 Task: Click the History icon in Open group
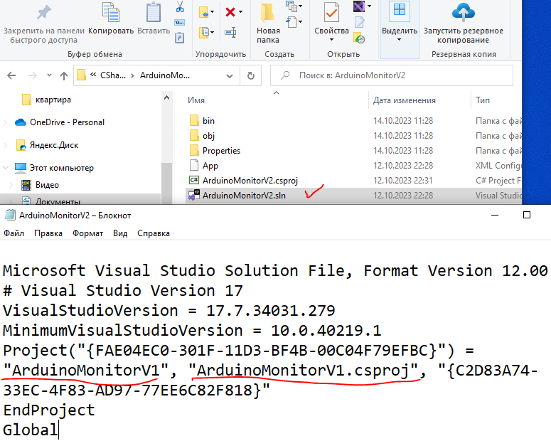(359, 38)
